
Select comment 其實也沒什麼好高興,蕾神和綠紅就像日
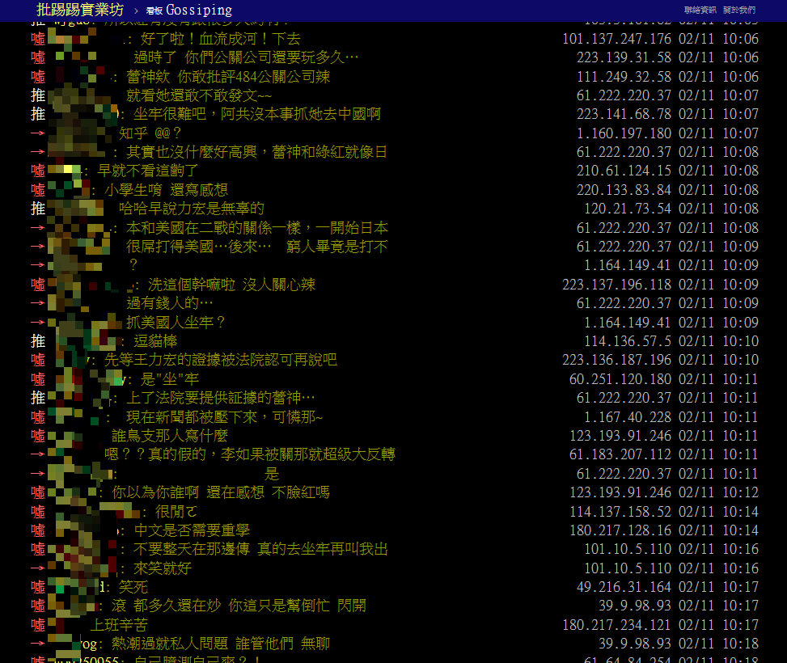coord(256,152)
